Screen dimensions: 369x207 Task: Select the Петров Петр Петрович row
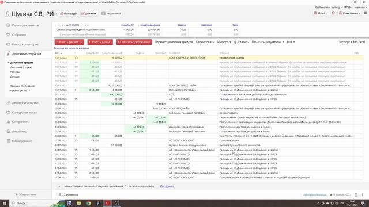[209, 90]
